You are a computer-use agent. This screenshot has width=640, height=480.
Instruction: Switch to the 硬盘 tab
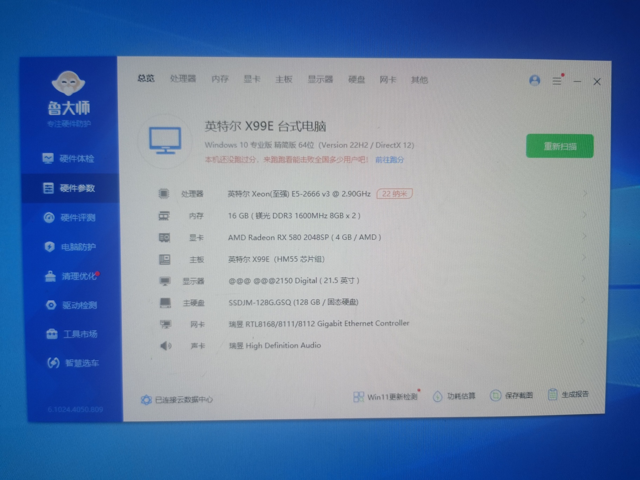pos(356,80)
